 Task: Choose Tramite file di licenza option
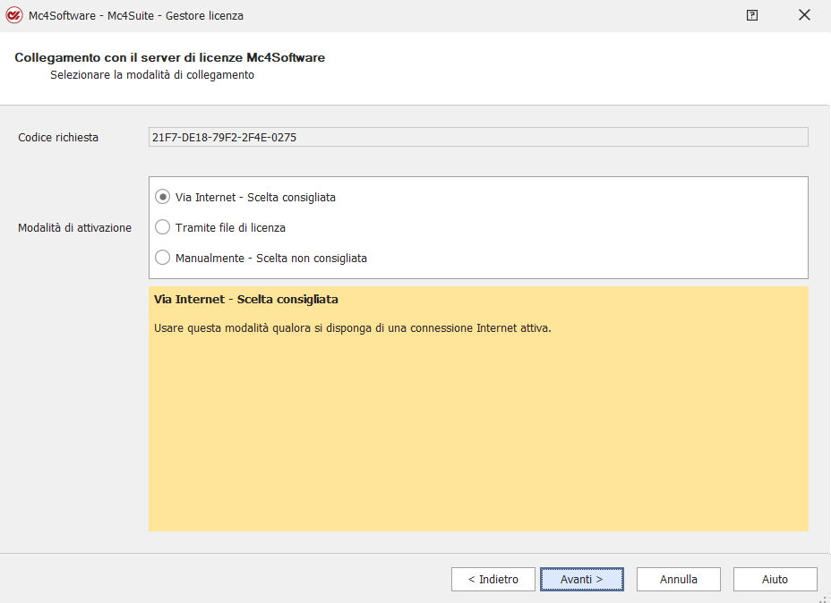[163, 227]
